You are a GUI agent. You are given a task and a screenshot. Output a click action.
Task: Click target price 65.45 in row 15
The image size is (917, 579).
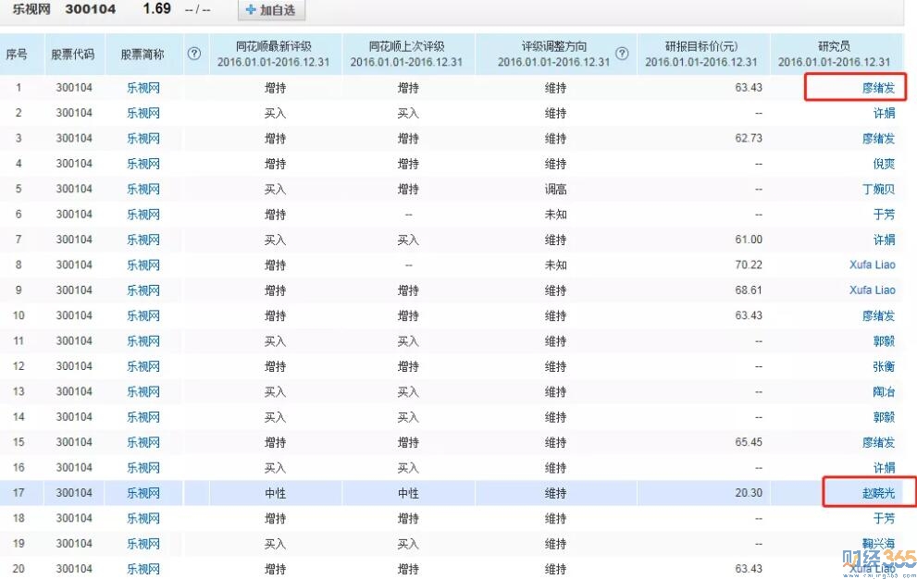pos(749,442)
